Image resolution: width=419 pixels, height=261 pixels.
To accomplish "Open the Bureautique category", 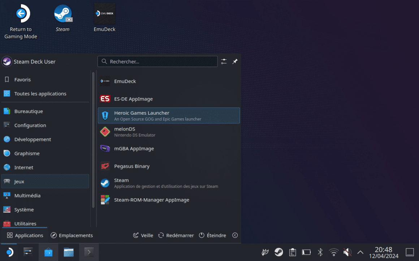I will 45,111.
